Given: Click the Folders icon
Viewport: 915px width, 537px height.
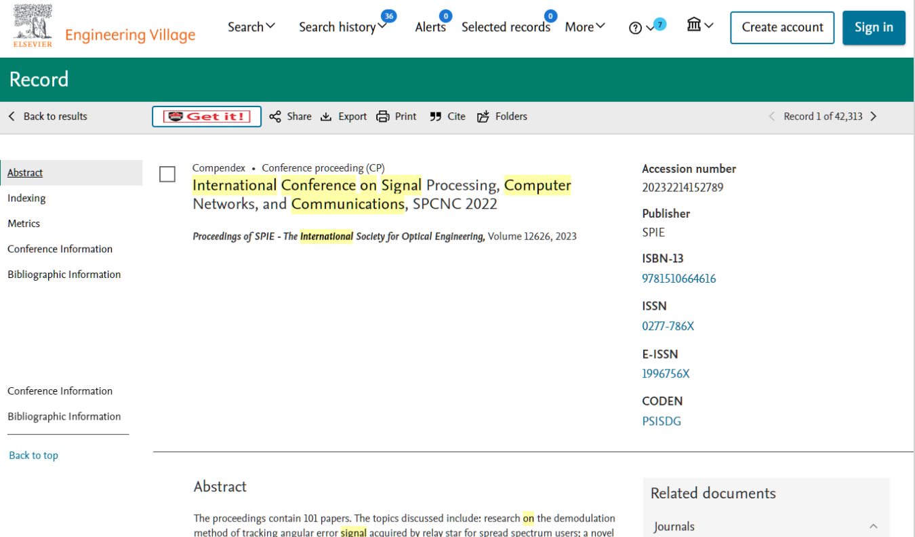Looking at the screenshot, I should pyautogui.click(x=483, y=117).
